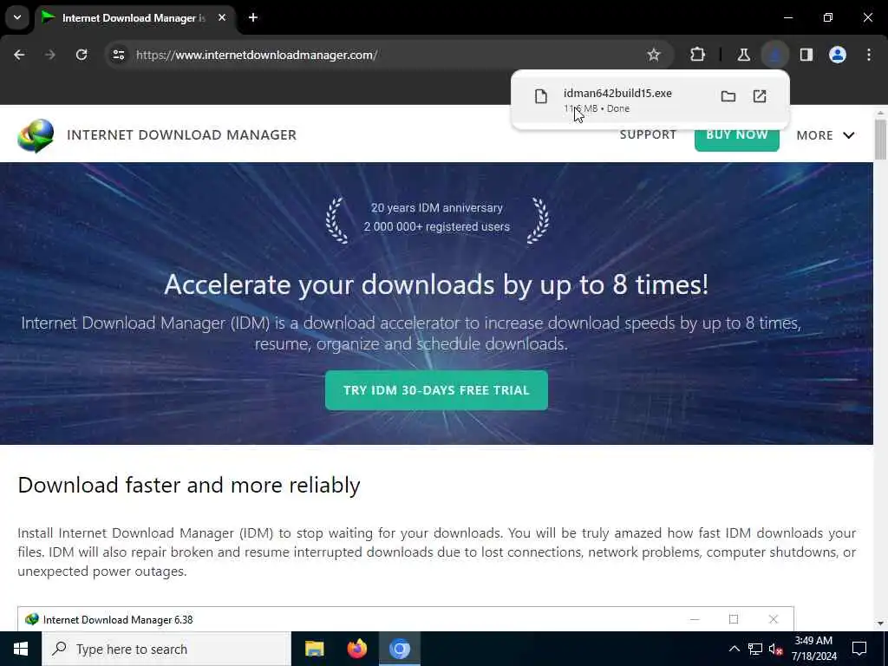Click the Internet Download Manager 6.38 screenshot
The width and height of the screenshot is (888, 666).
406,619
